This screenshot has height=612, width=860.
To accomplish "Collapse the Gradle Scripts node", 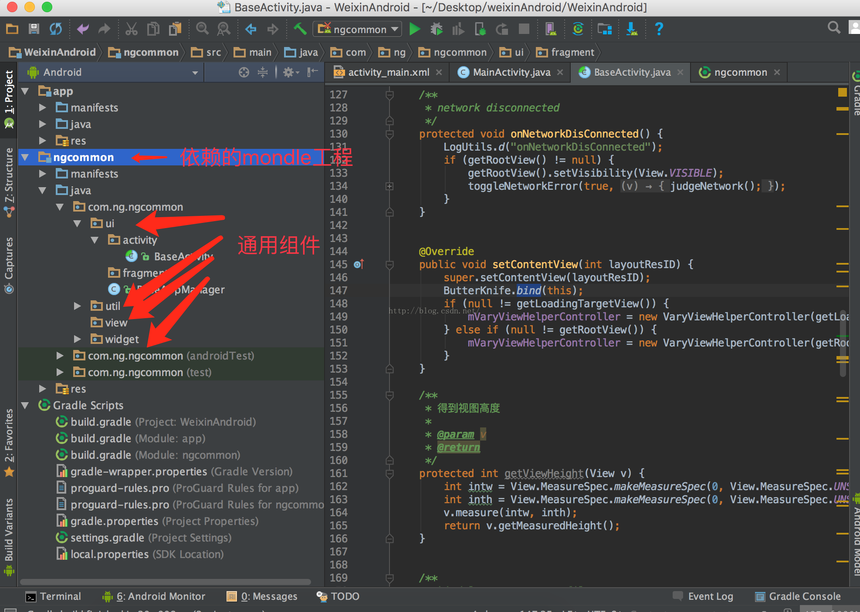I will click(x=25, y=405).
